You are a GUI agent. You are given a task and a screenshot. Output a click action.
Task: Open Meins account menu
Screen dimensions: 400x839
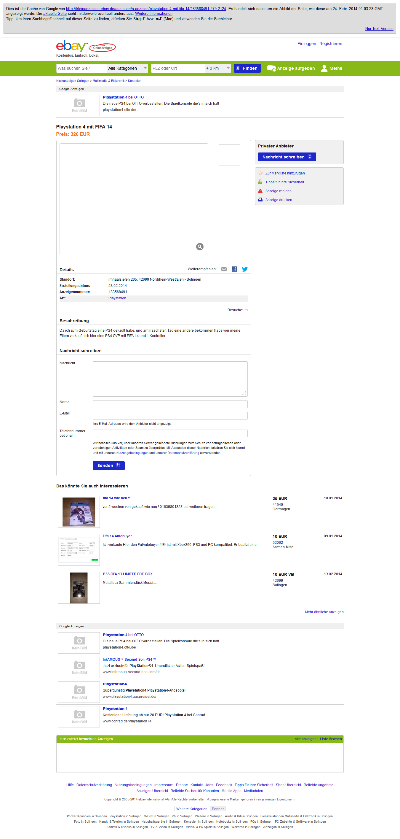click(x=331, y=68)
